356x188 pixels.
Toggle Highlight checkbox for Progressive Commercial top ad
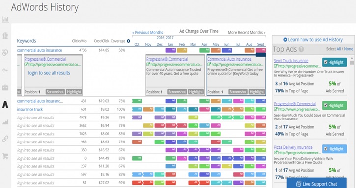tap(326, 105)
